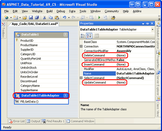Click the Cut scissors icon
Screen dimensions: 162x131
(x=44, y=18)
